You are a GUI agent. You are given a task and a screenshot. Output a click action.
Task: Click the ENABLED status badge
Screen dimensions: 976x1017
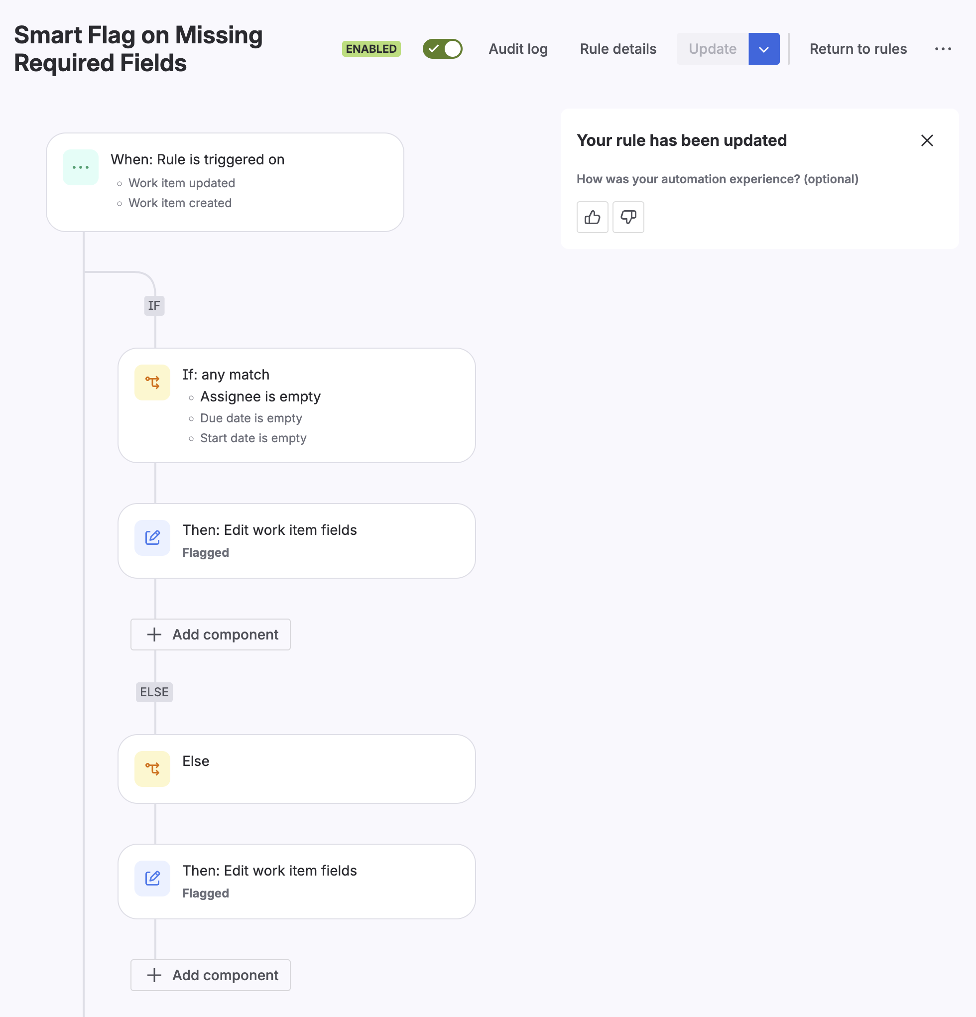[x=371, y=49]
